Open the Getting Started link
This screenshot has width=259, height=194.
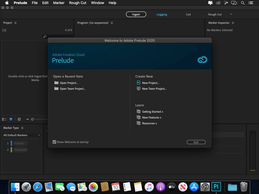(x=153, y=112)
